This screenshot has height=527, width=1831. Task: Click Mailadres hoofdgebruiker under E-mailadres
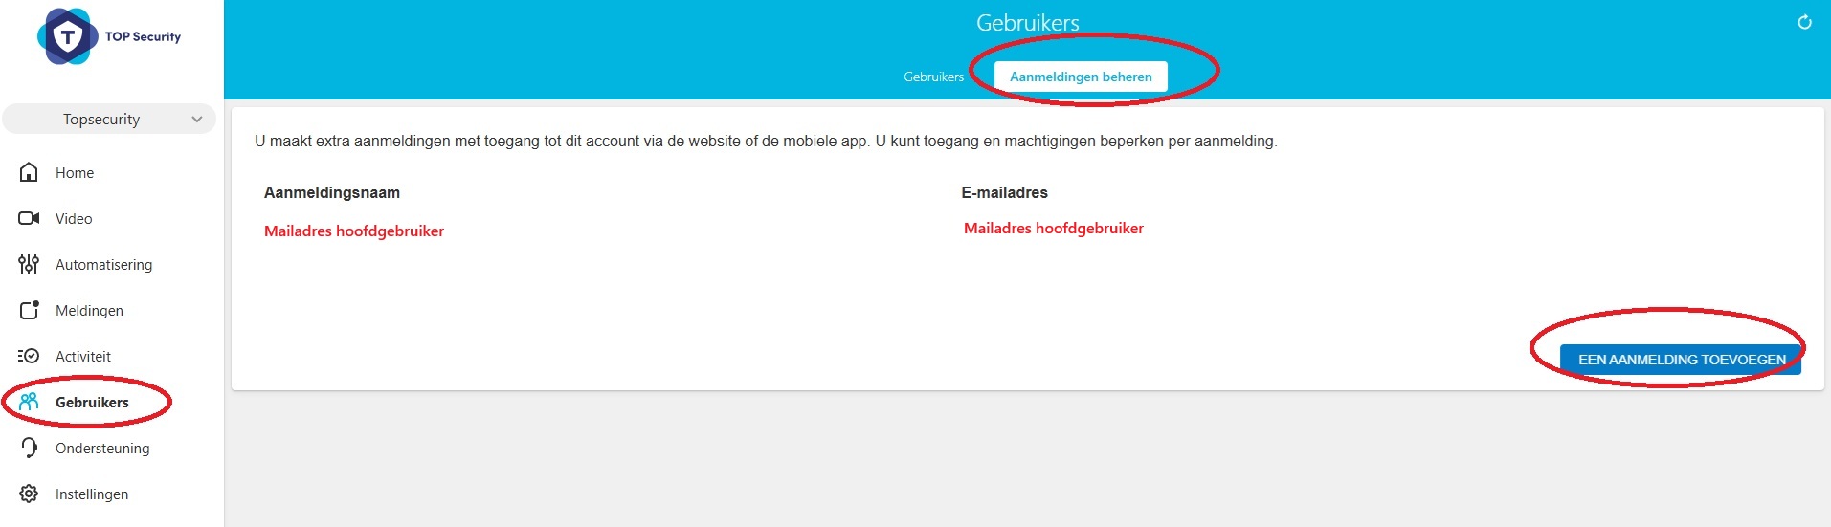pos(1053,229)
